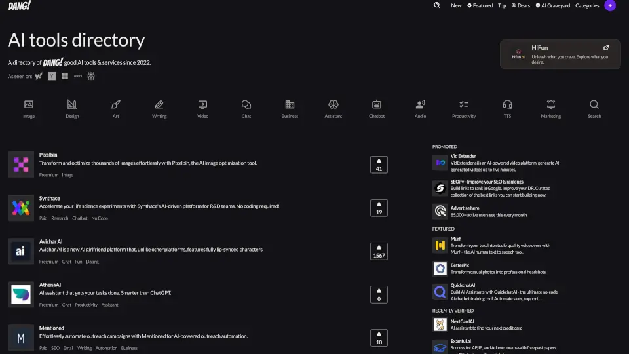Click the purple plus submit button
The height and width of the screenshot is (354, 629).
coord(610,5)
